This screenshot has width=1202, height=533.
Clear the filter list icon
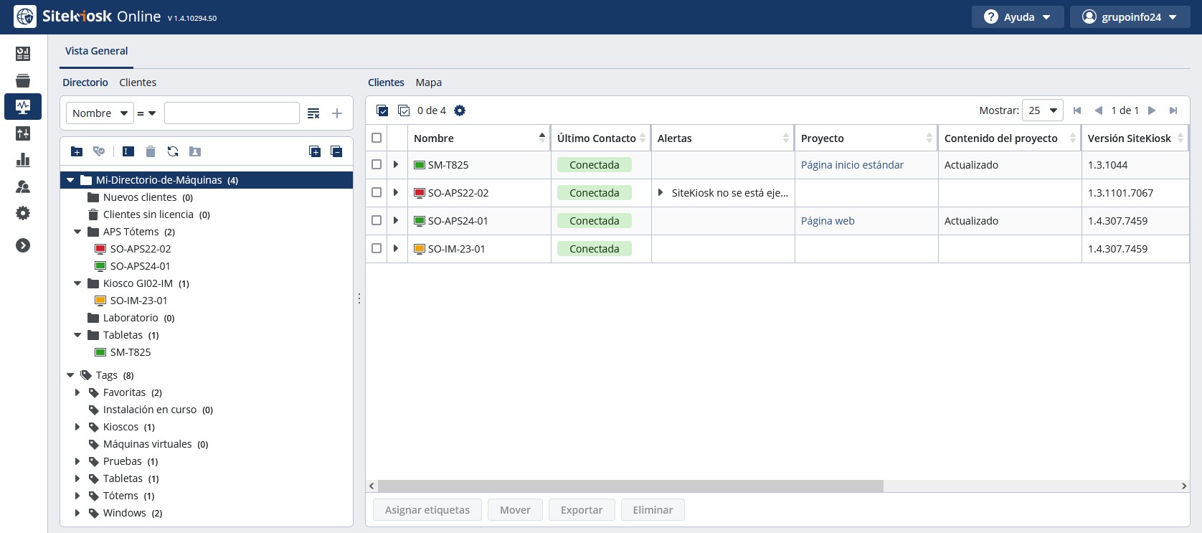313,113
